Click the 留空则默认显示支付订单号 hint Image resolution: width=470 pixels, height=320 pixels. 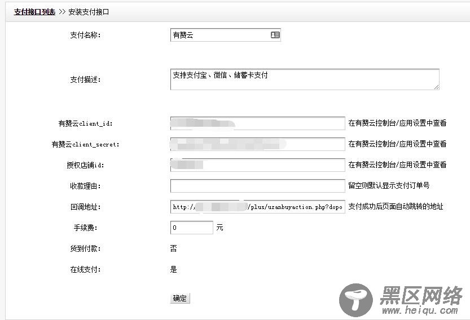389,185
